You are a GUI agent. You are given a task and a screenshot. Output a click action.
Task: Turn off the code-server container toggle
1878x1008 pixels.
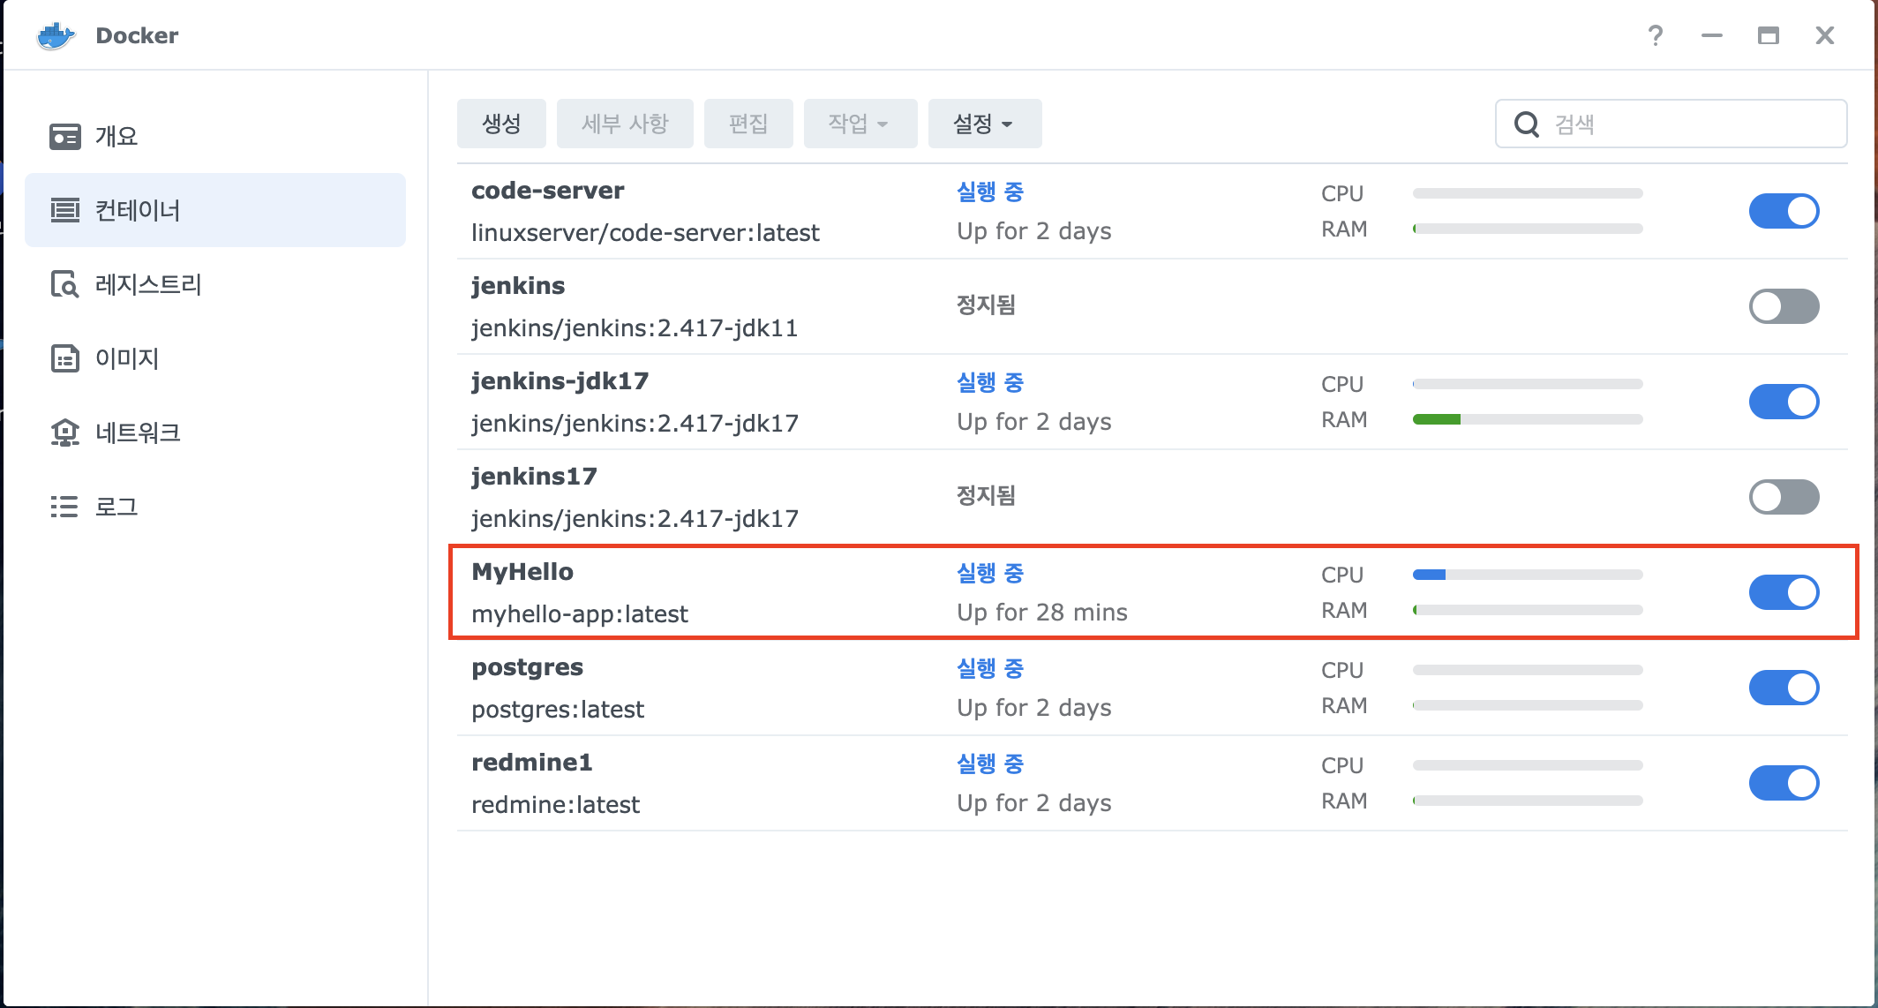(x=1784, y=211)
